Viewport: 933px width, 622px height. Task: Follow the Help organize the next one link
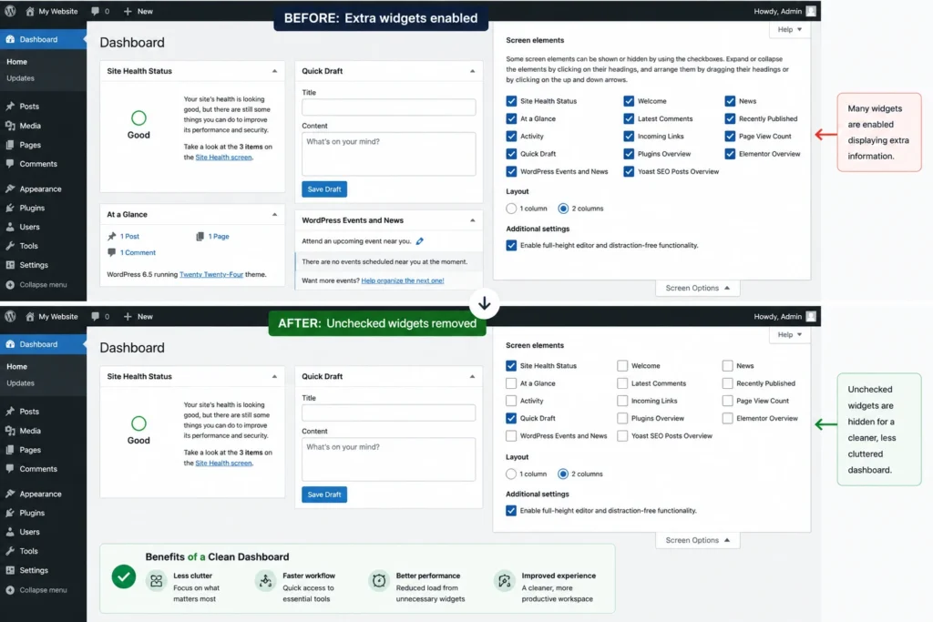coord(402,280)
